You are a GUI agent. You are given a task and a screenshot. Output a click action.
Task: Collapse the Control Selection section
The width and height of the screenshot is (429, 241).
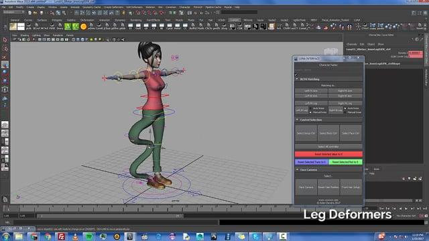tap(297, 120)
